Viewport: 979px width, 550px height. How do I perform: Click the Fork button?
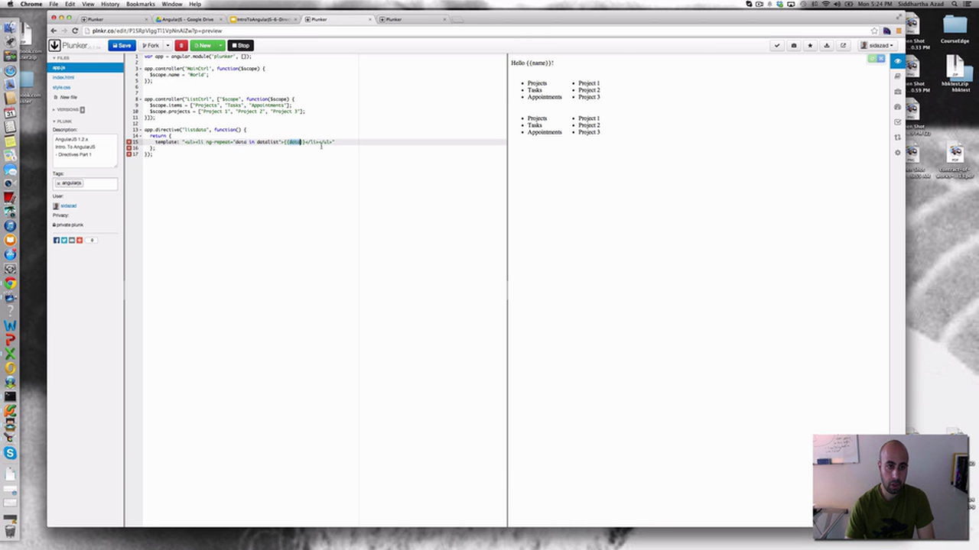coord(151,45)
